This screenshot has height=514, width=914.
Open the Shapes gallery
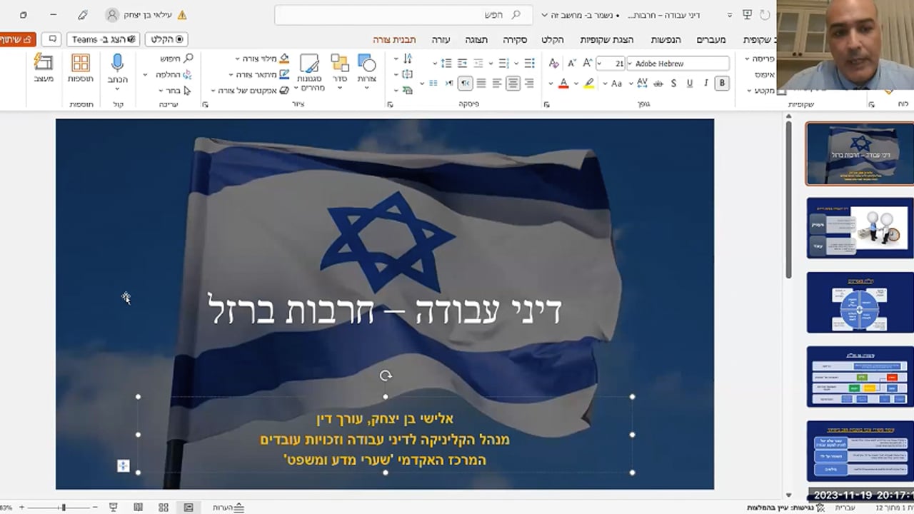[x=366, y=71]
